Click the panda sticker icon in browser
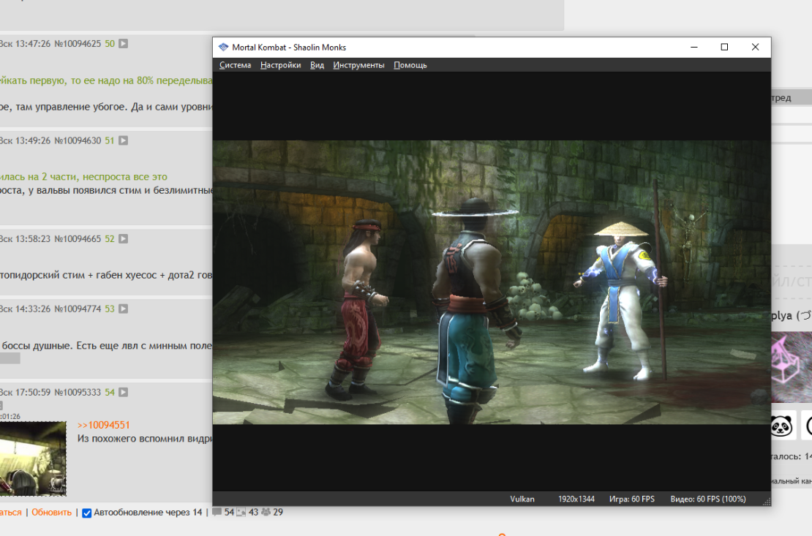Screen dimensions: 812x536 [781, 426]
